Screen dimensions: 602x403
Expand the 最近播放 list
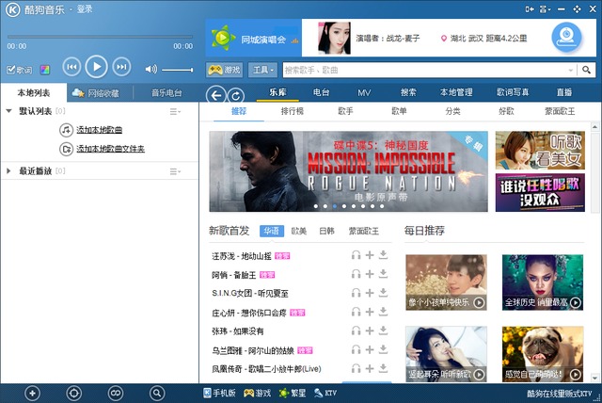[8, 171]
